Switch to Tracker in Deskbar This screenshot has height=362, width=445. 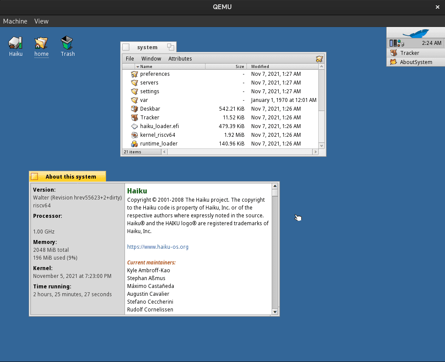point(409,53)
